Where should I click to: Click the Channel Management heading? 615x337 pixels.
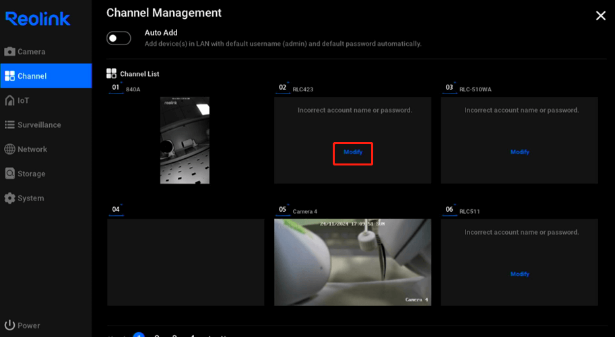164,13
